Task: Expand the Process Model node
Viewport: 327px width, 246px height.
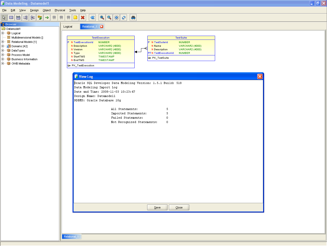Action: point(3,55)
